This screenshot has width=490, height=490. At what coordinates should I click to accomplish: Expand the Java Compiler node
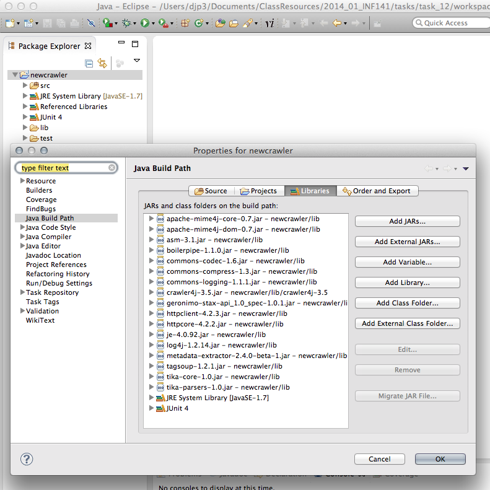pos(22,237)
